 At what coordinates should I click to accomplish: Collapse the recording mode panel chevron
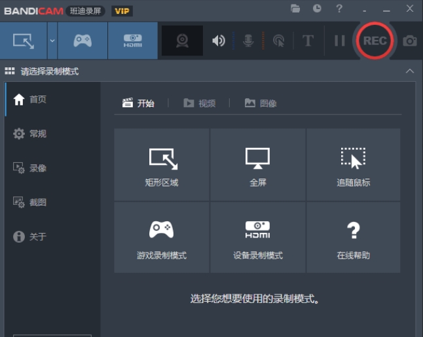(x=410, y=71)
